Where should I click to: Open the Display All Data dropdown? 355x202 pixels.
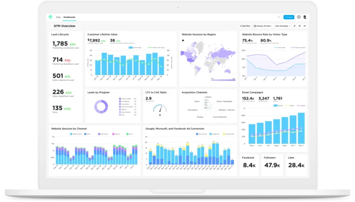coord(263,26)
